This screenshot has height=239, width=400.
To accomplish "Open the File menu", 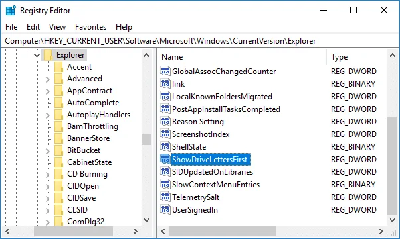I will [x=11, y=27].
